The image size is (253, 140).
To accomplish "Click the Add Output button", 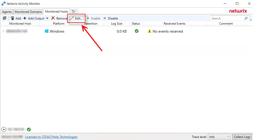I will pos(34,18).
